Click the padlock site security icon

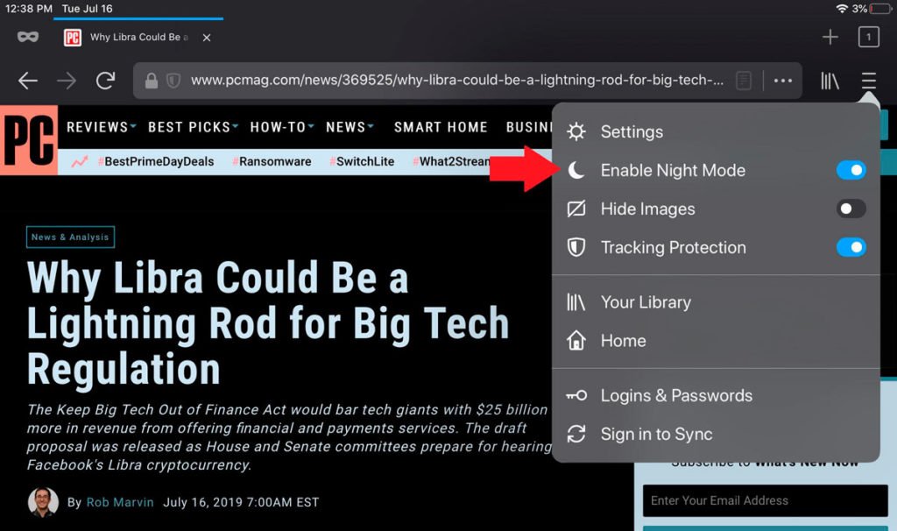(151, 81)
